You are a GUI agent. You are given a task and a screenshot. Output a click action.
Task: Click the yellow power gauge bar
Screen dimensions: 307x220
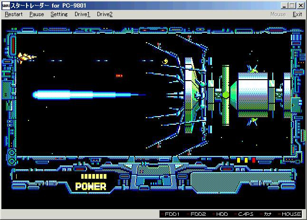pos(94,176)
